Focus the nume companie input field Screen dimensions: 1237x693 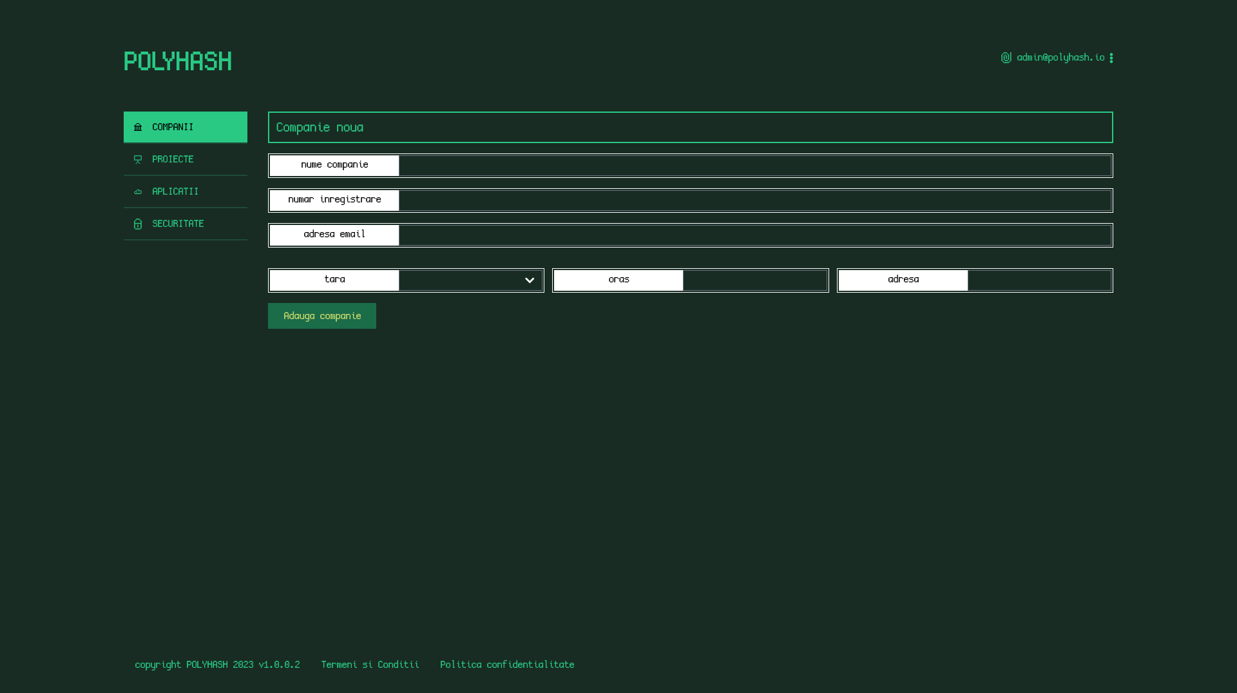(x=754, y=166)
